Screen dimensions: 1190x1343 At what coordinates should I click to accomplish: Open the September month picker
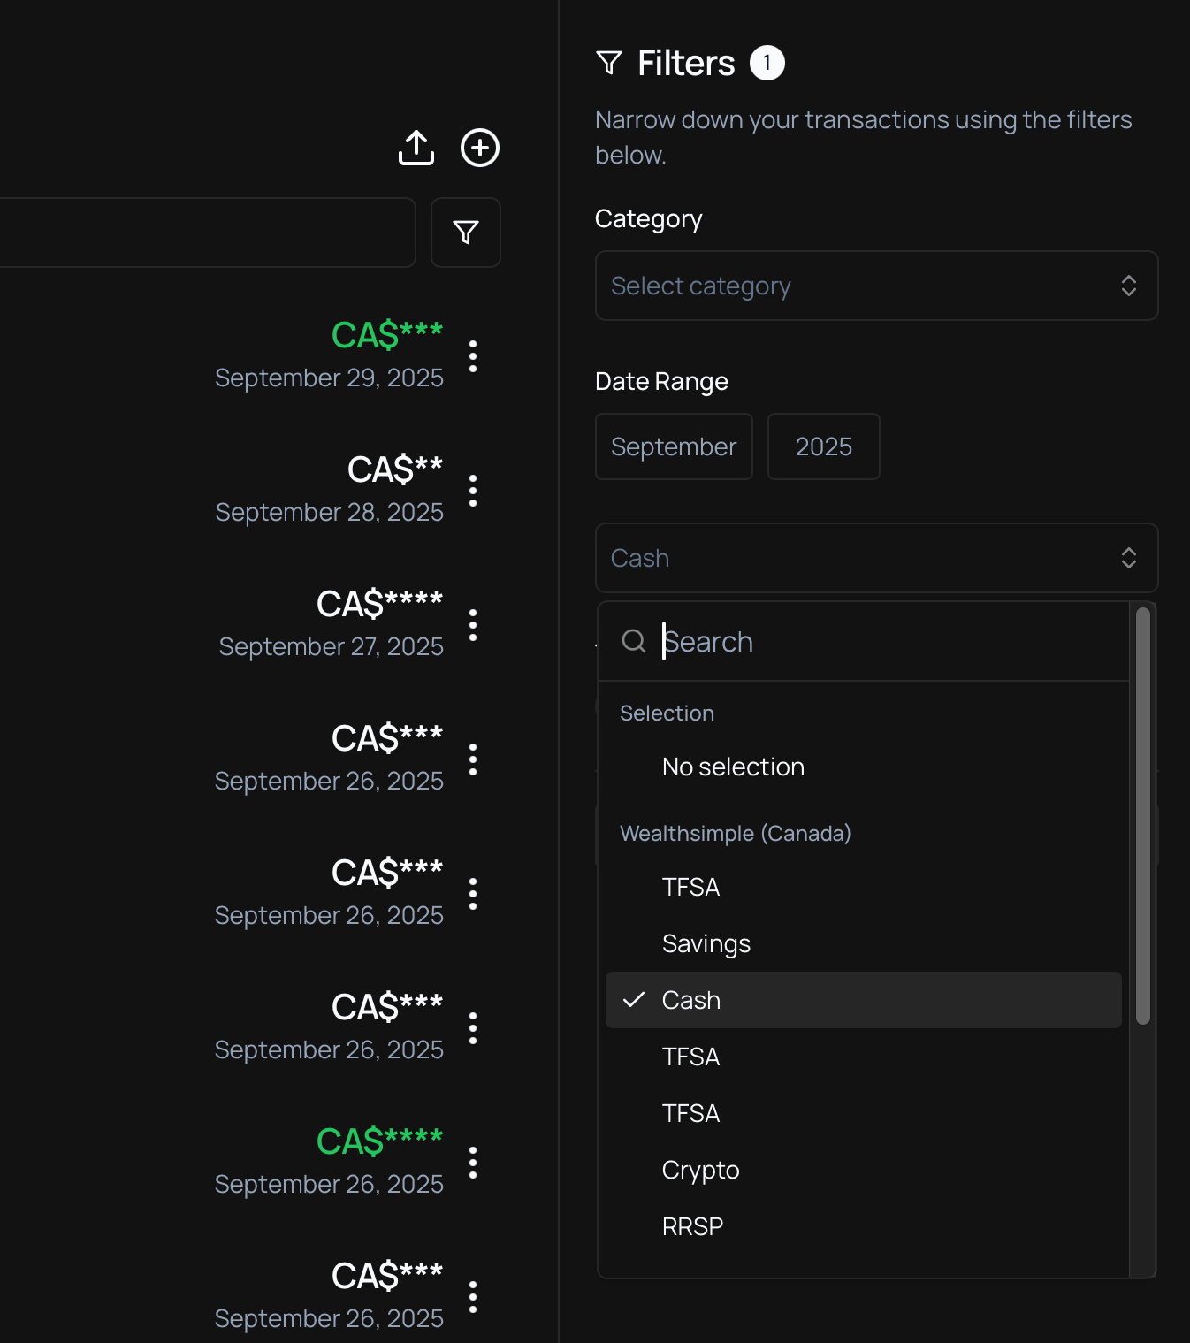pos(674,446)
